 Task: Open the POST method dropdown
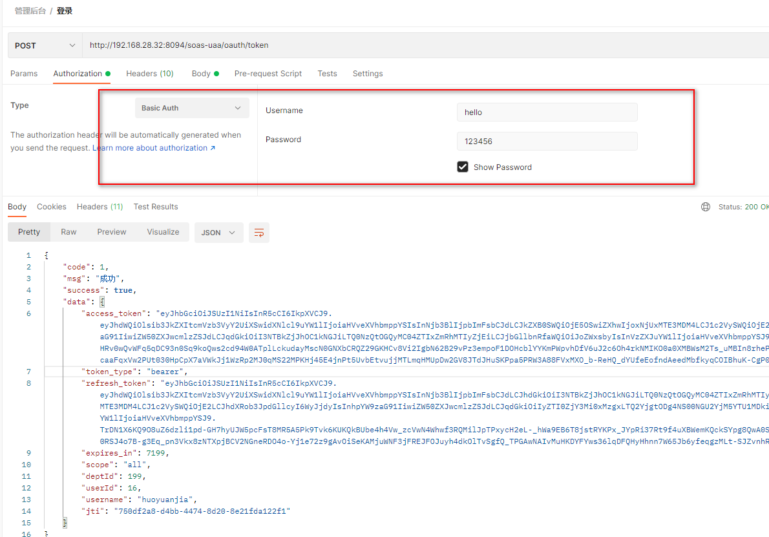point(45,46)
